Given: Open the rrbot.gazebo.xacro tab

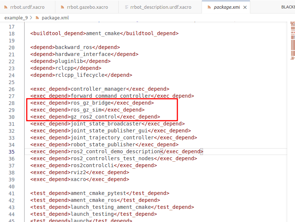Looking at the screenshot, I should [x=87, y=7].
